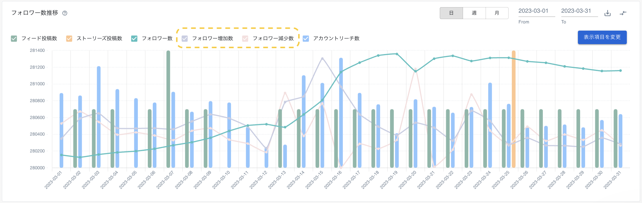Click the follower line peak near 2023-03-19
642x203 pixels.
coord(397,54)
